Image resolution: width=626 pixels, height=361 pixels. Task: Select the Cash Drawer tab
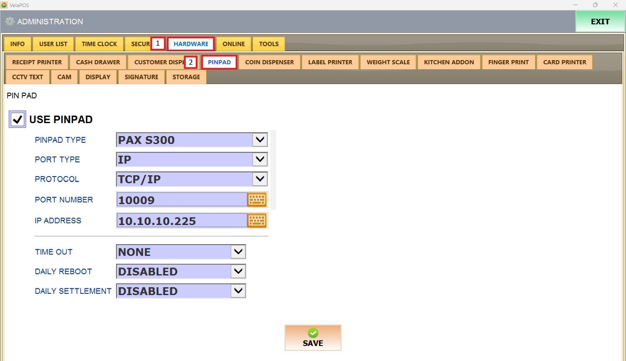(x=98, y=62)
